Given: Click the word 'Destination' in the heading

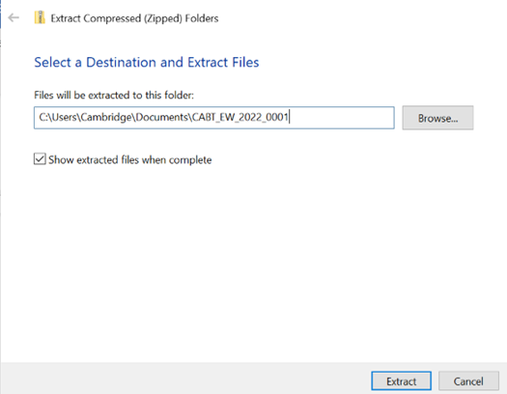Looking at the screenshot, I should pyautogui.click(x=121, y=63).
